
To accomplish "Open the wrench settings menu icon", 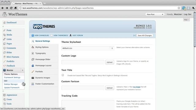I will [x=193, y=8].
